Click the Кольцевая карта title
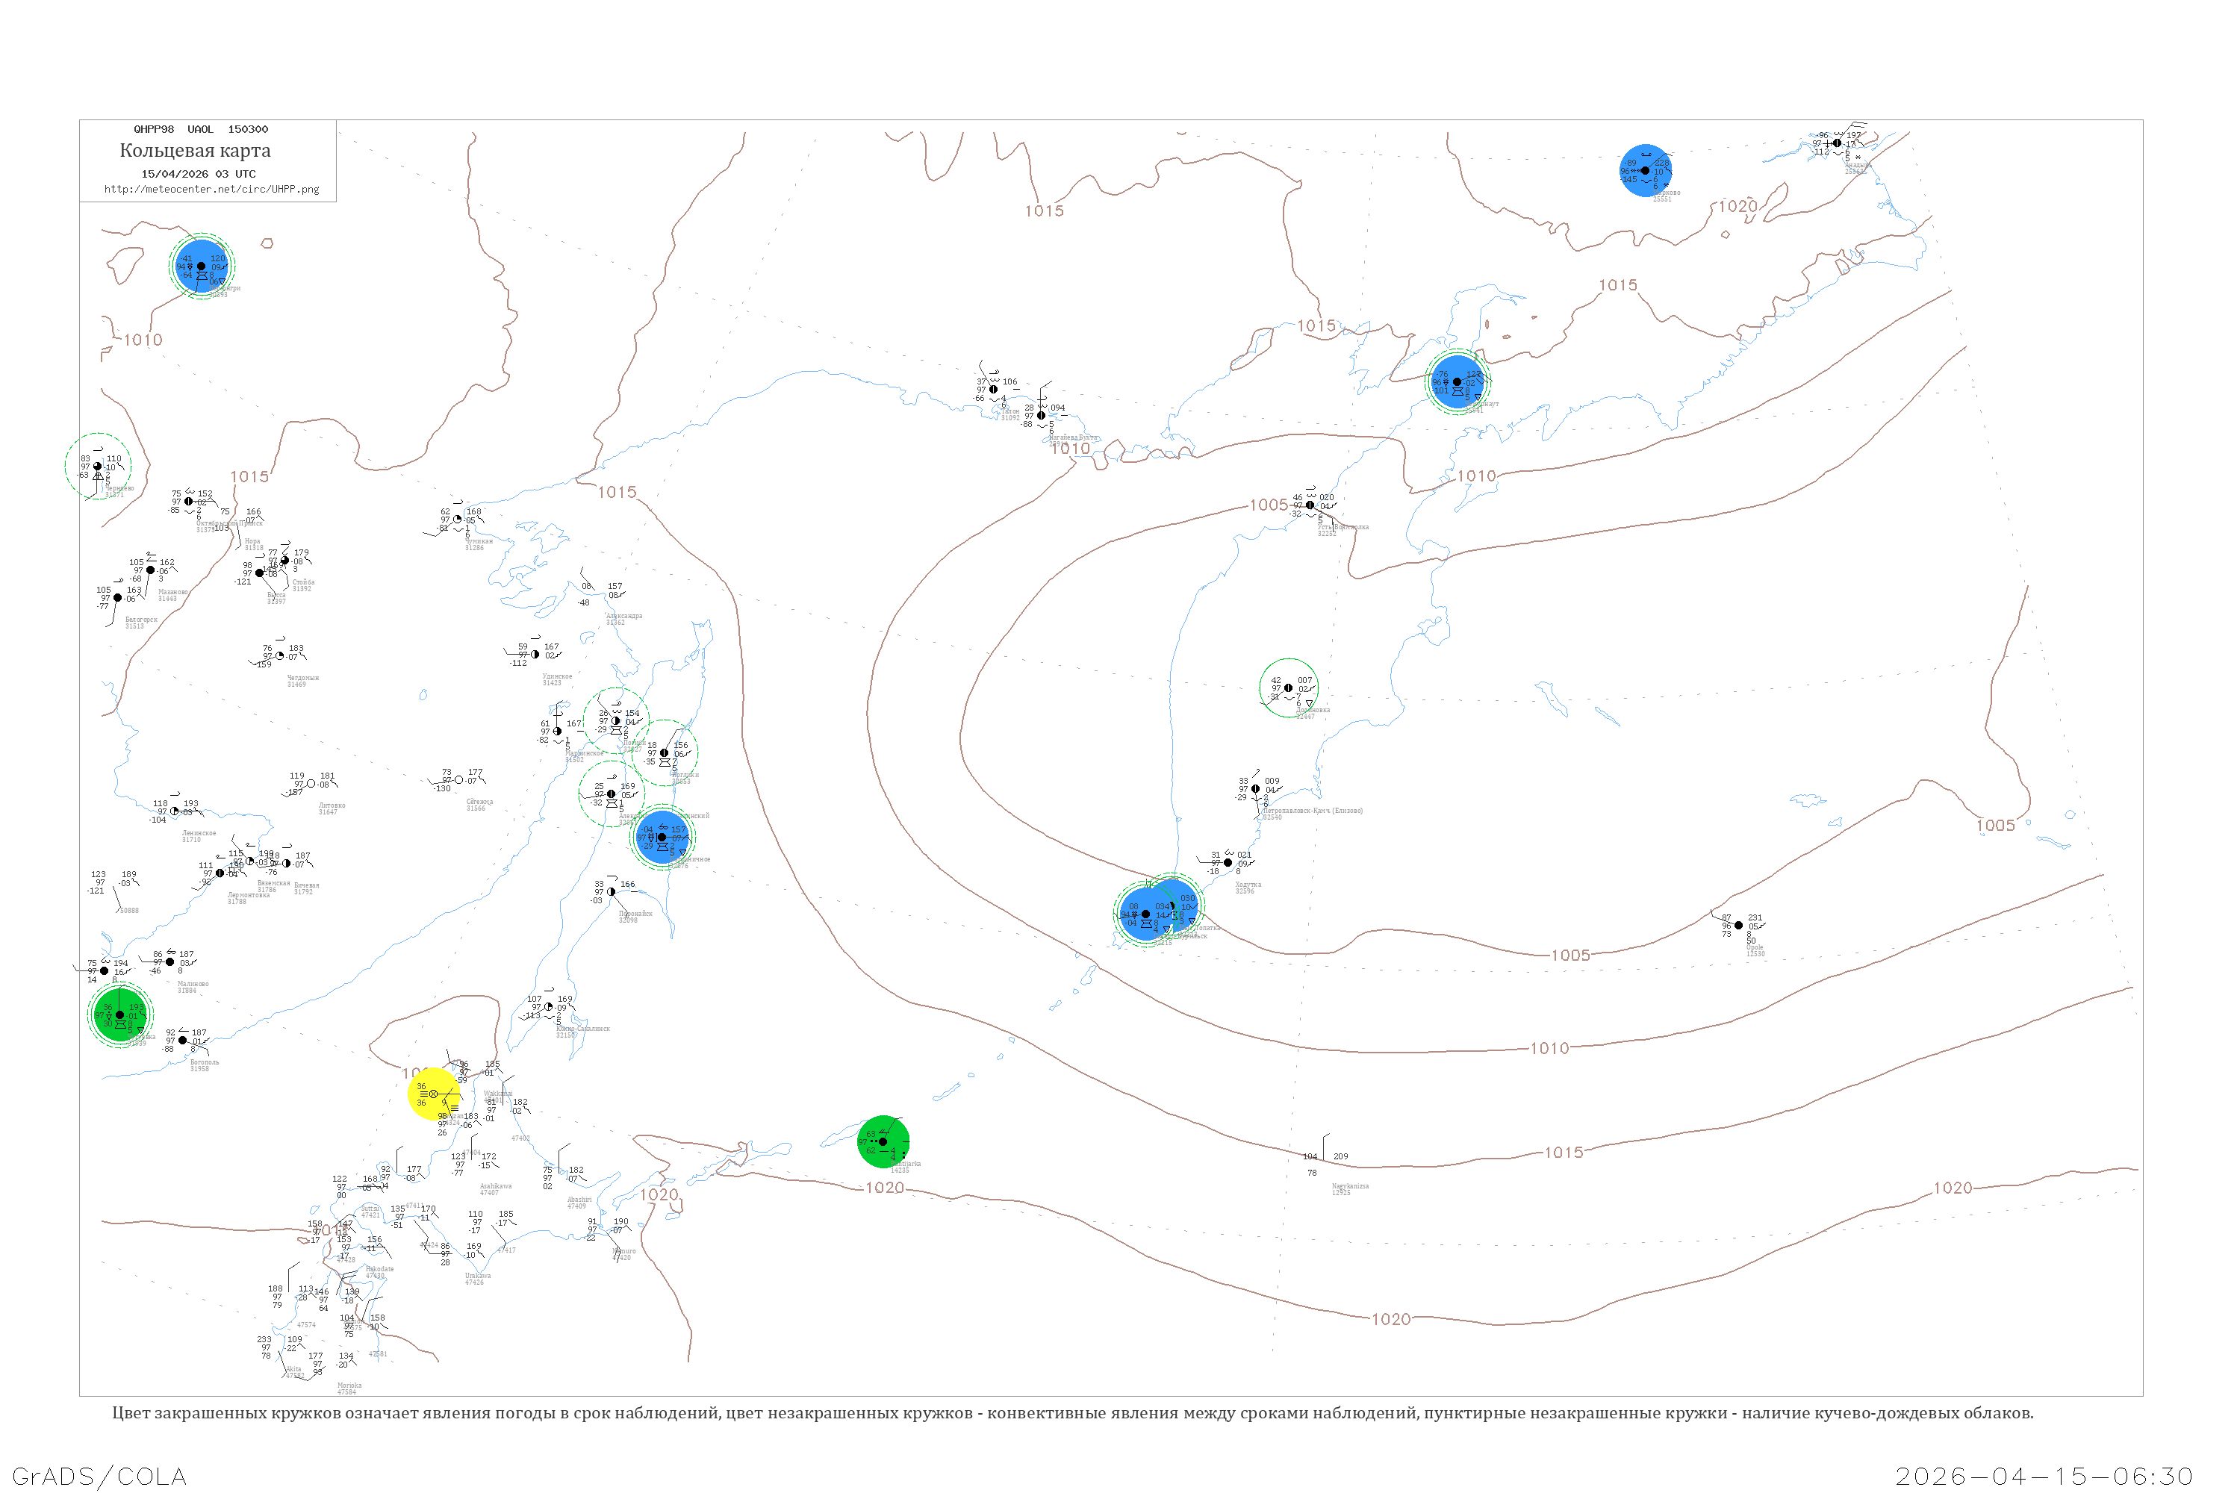 (195, 151)
